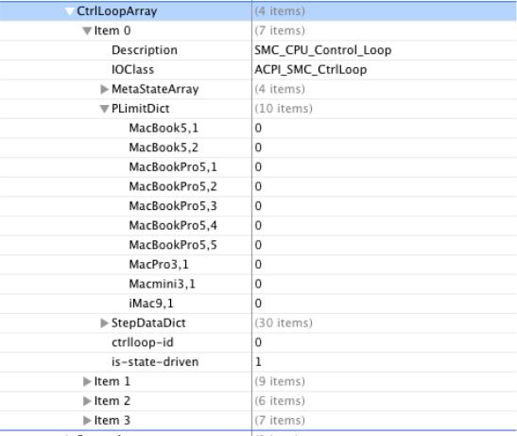The width and height of the screenshot is (517, 436).
Task: Collapse the Item 0 disclosure triangle
Action: coord(87,31)
